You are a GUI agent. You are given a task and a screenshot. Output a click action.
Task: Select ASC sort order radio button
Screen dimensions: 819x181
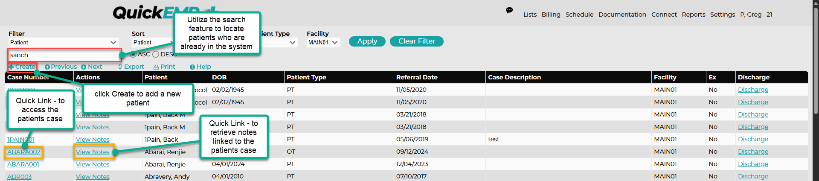(134, 54)
